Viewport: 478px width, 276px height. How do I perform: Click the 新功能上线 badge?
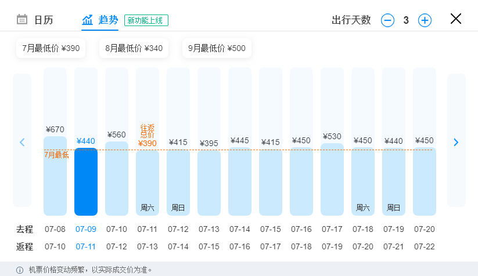146,20
